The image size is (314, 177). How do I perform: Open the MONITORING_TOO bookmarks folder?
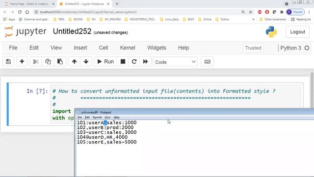point(140,20)
